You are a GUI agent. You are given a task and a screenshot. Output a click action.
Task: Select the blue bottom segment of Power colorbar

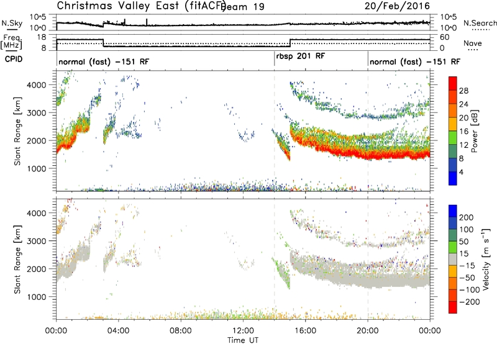click(453, 178)
